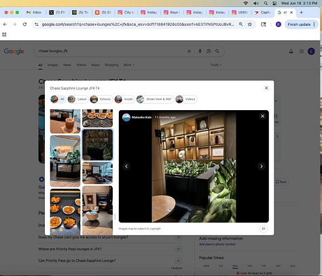Show the previous photo with left arrow
The width and height of the screenshot is (322, 276).
click(126, 166)
